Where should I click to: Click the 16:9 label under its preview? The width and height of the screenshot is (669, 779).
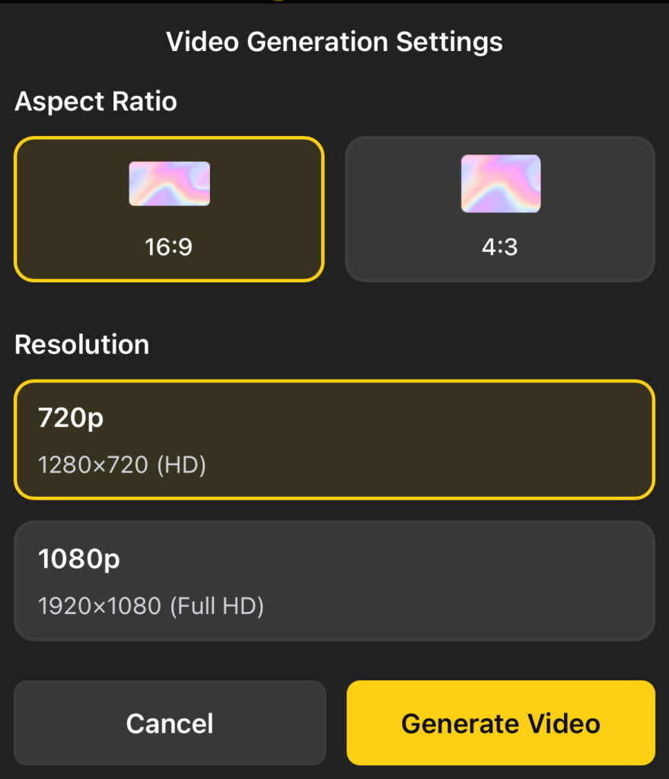[169, 246]
